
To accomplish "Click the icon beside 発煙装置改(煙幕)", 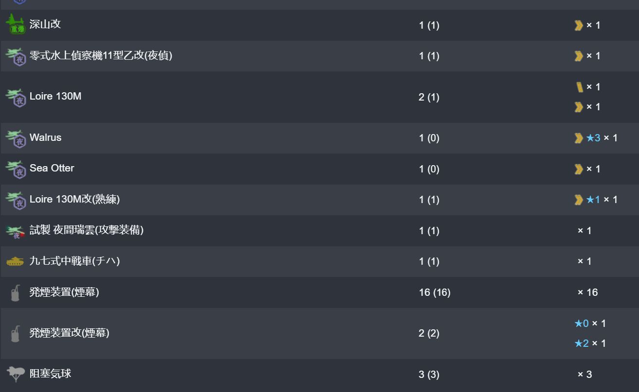I will tap(16, 333).
